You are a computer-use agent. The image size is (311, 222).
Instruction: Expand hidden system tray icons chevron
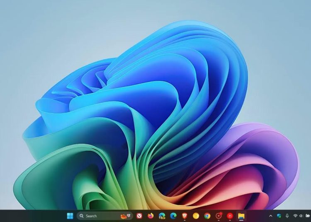click(x=271, y=216)
